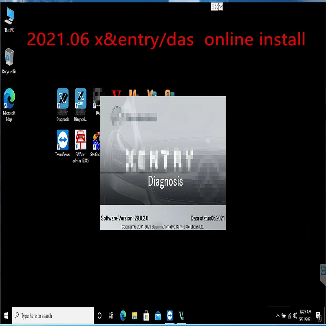
Task: Click the Wi-Fi icon in the system tray
Action: pyautogui.click(x=289, y=315)
